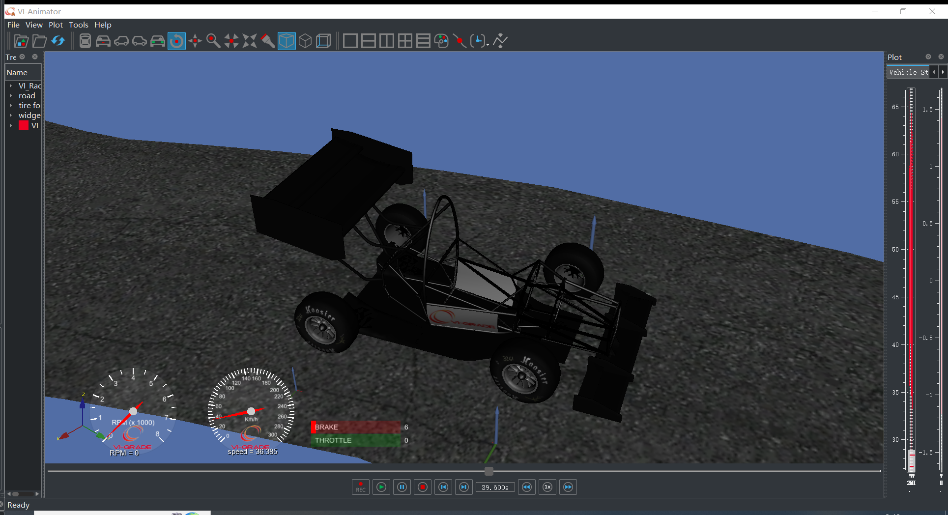Open the View menu
948x515 pixels.
pyautogui.click(x=34, y=25)
